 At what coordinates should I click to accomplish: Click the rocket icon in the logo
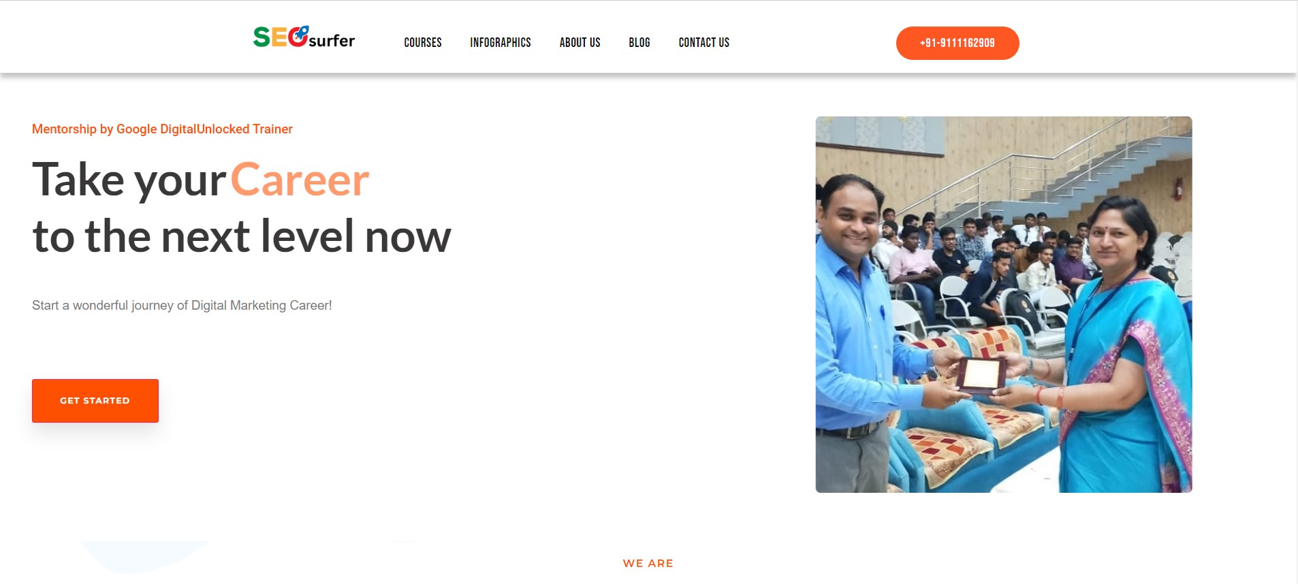point(301,32)
